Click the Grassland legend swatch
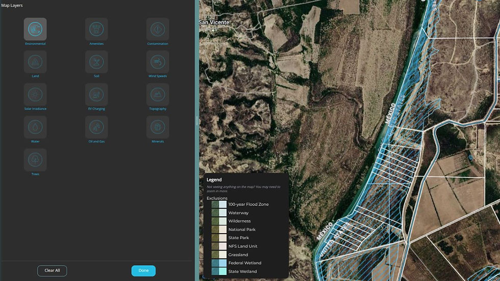The height and width of the screenshot is (281, 500). (x=219, y=255)
